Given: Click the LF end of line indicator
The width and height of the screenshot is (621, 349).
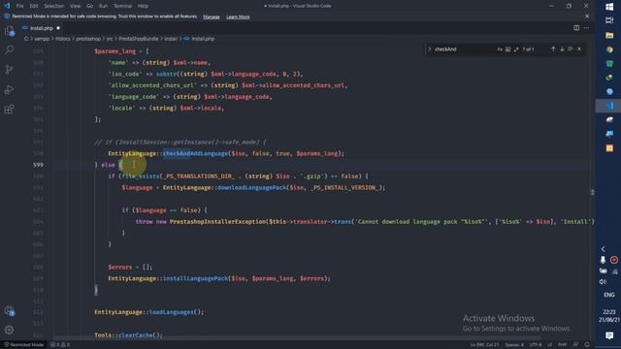Looking at the screenshot, I should click(x=550, y=345).
